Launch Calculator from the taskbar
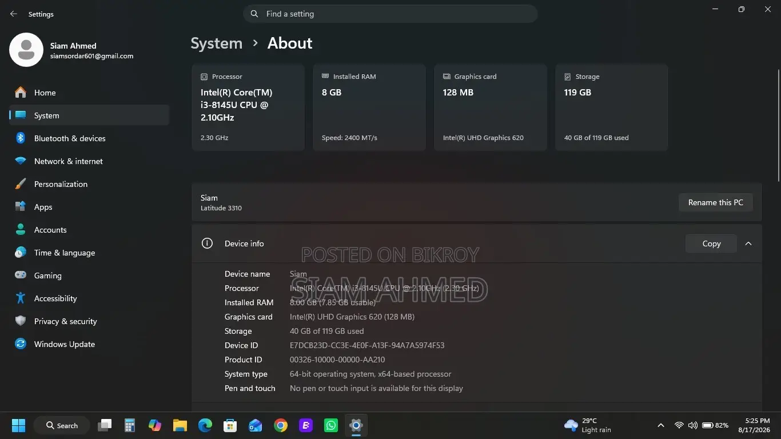This screenshot has height=439, width=781. point(130,425)
